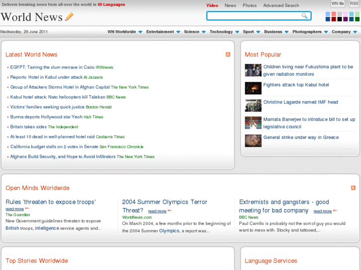Switch to the News search tab
361x270 pixels.
coord(230,5)
